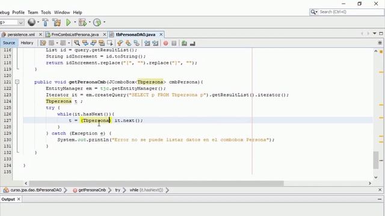Image resolution: width=385 pixels, height=216 pixels.
Task: Click the Shift Line Left icon
Action: coord(147,43)
